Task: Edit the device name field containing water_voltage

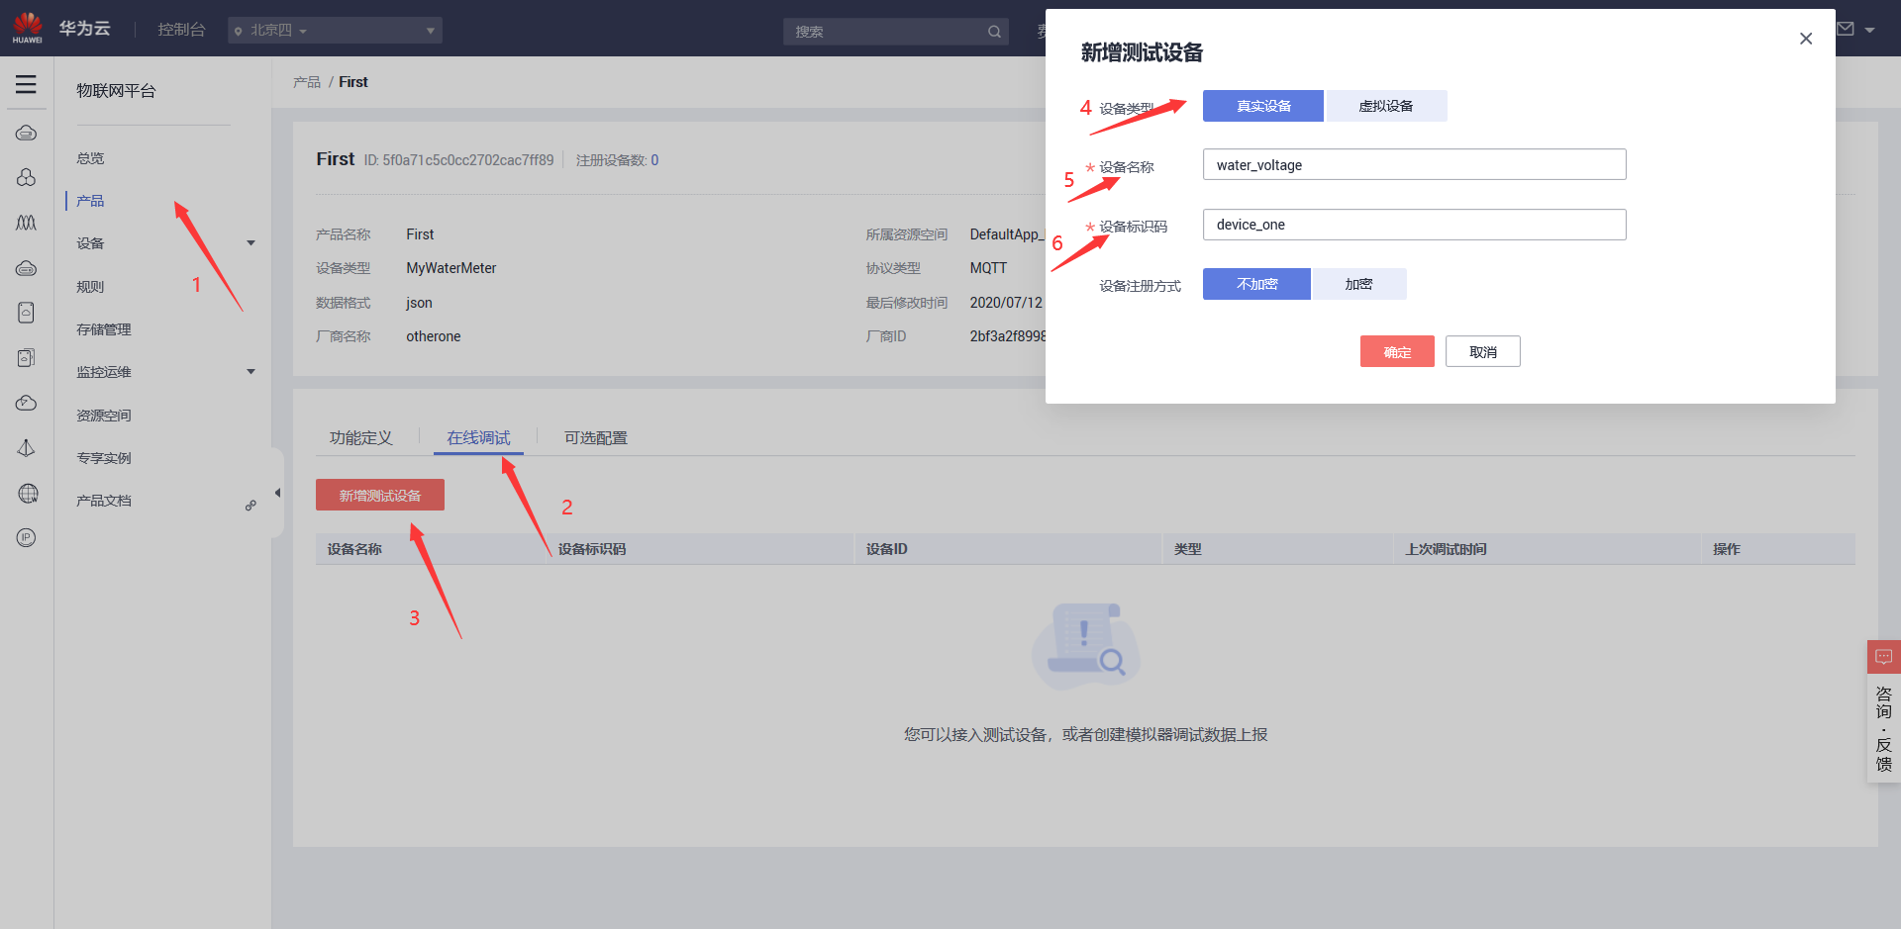Action: [1414, 164]
